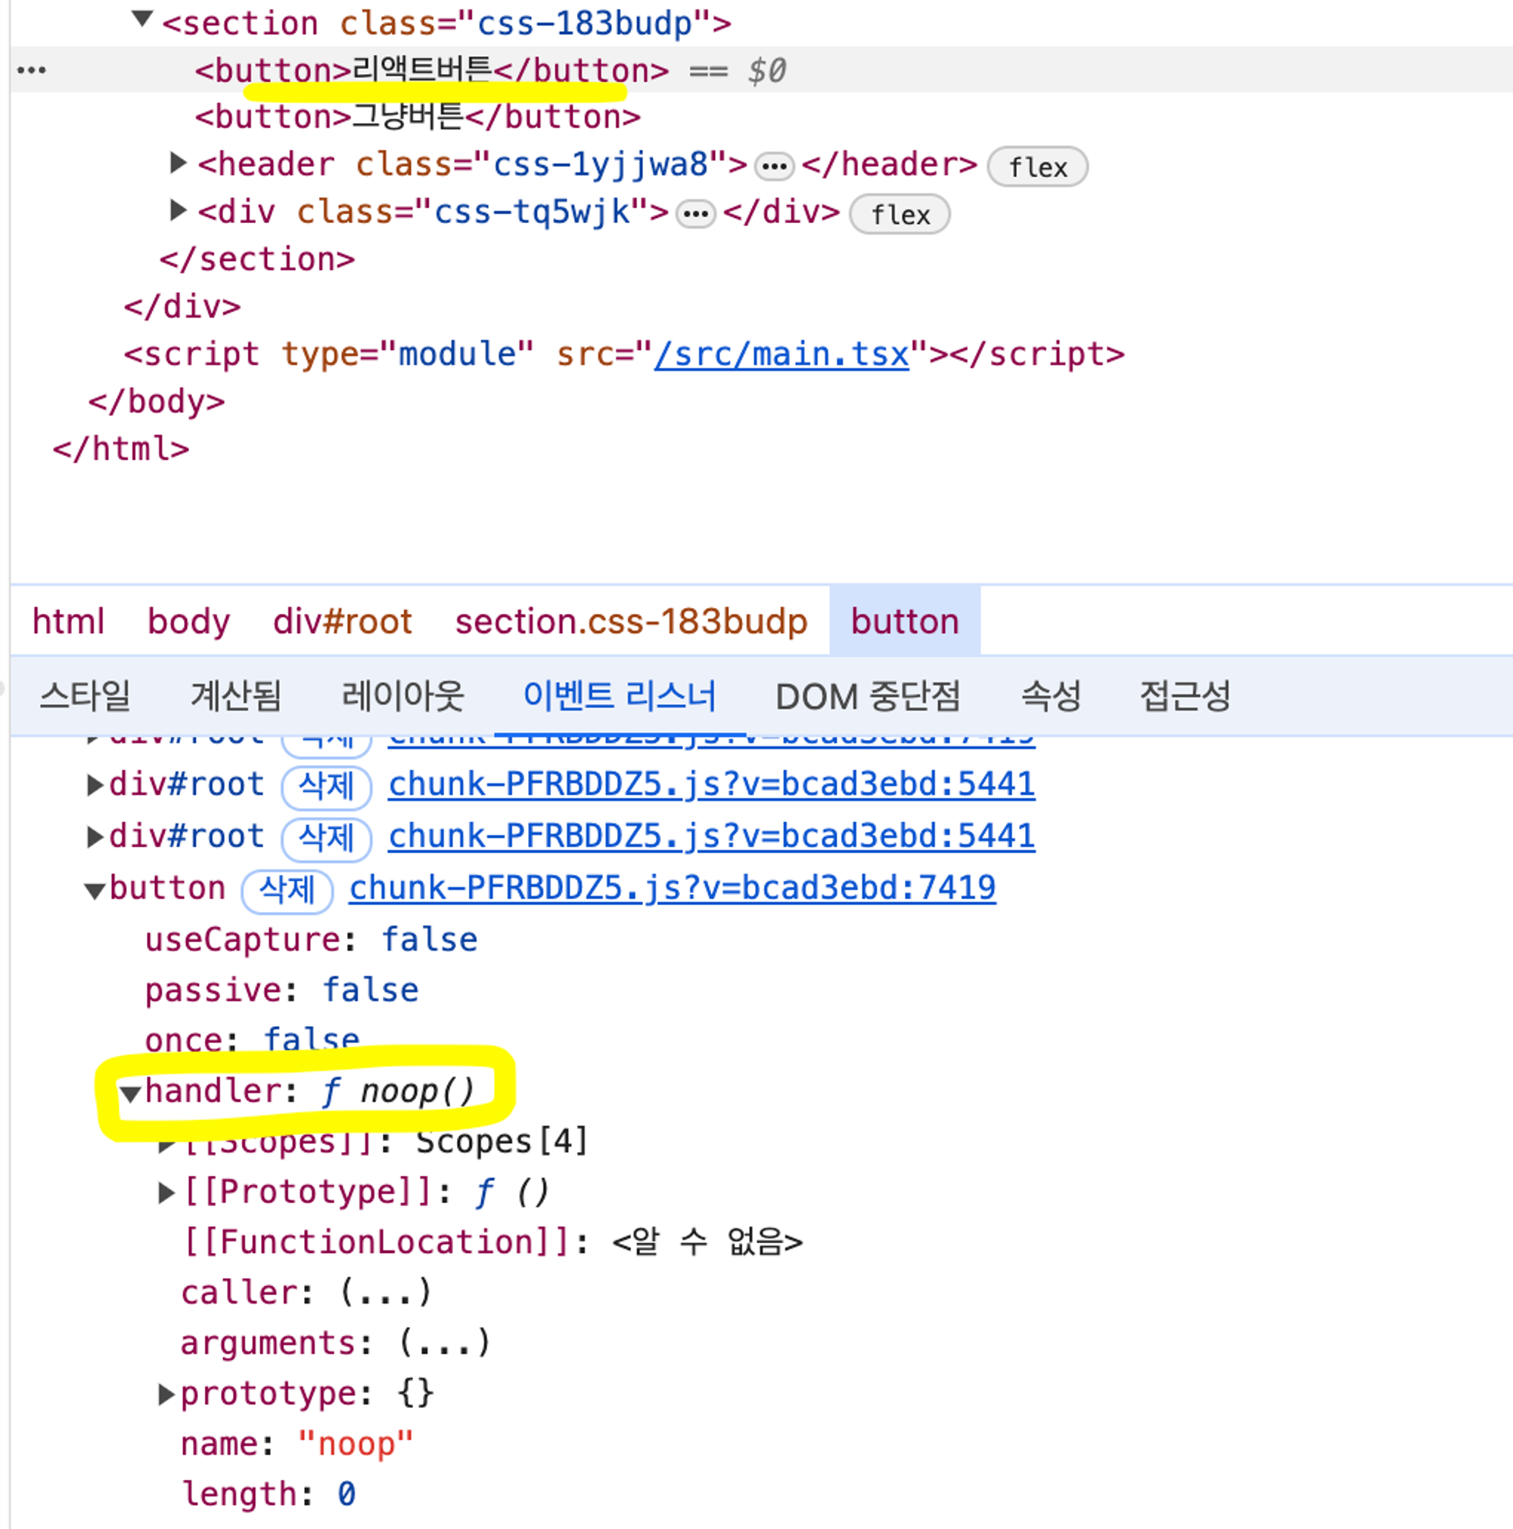This screenshot has height=1529, width=1513.
Task: Select the 그냥버튼 button element
Action: coord(418,117)
